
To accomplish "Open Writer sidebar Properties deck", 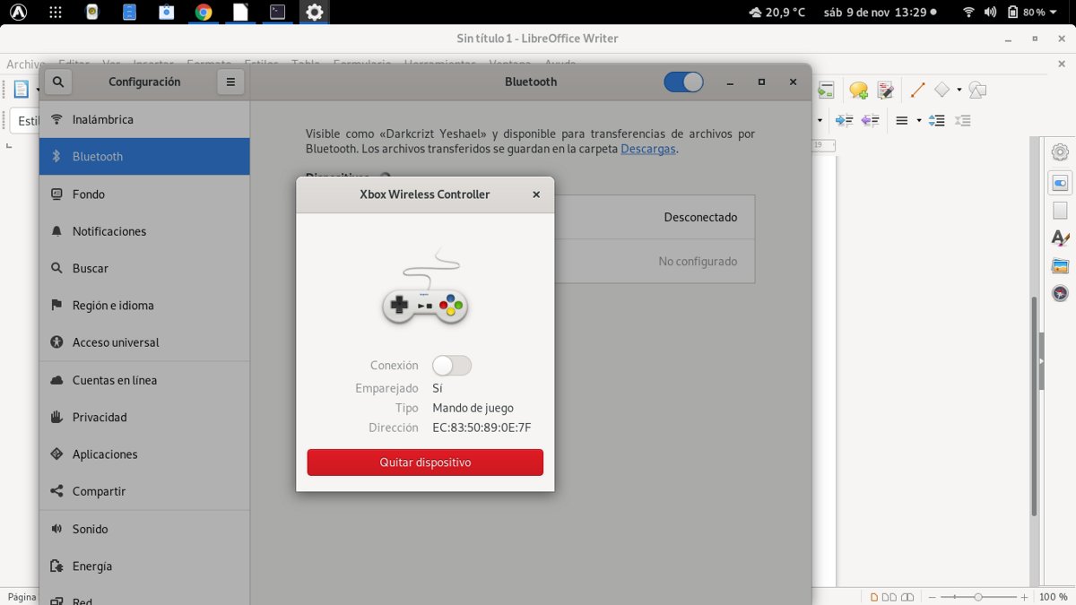I will tap(1060, 184).
